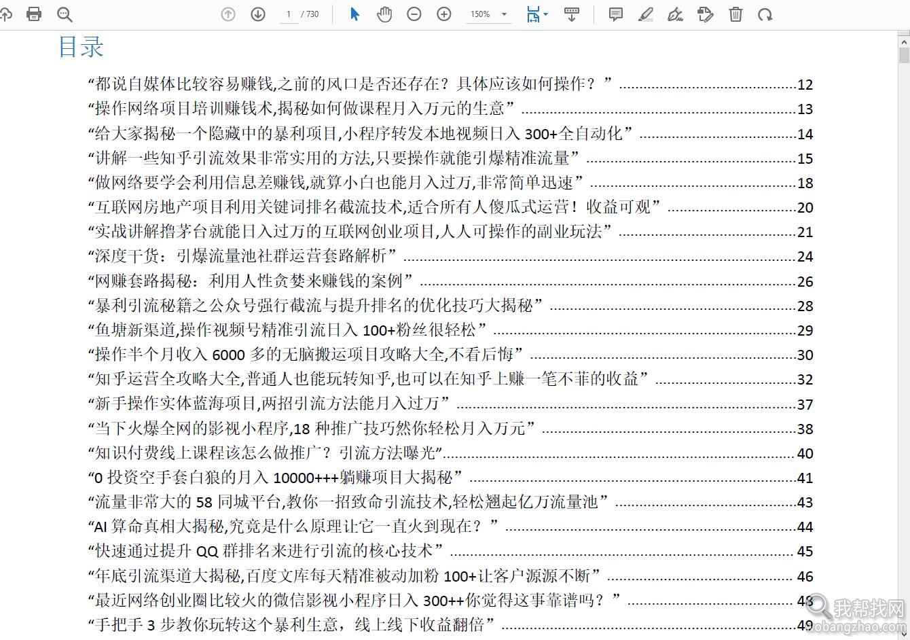
Task: Click page number 24 in the contents
Action: point(805,257)
